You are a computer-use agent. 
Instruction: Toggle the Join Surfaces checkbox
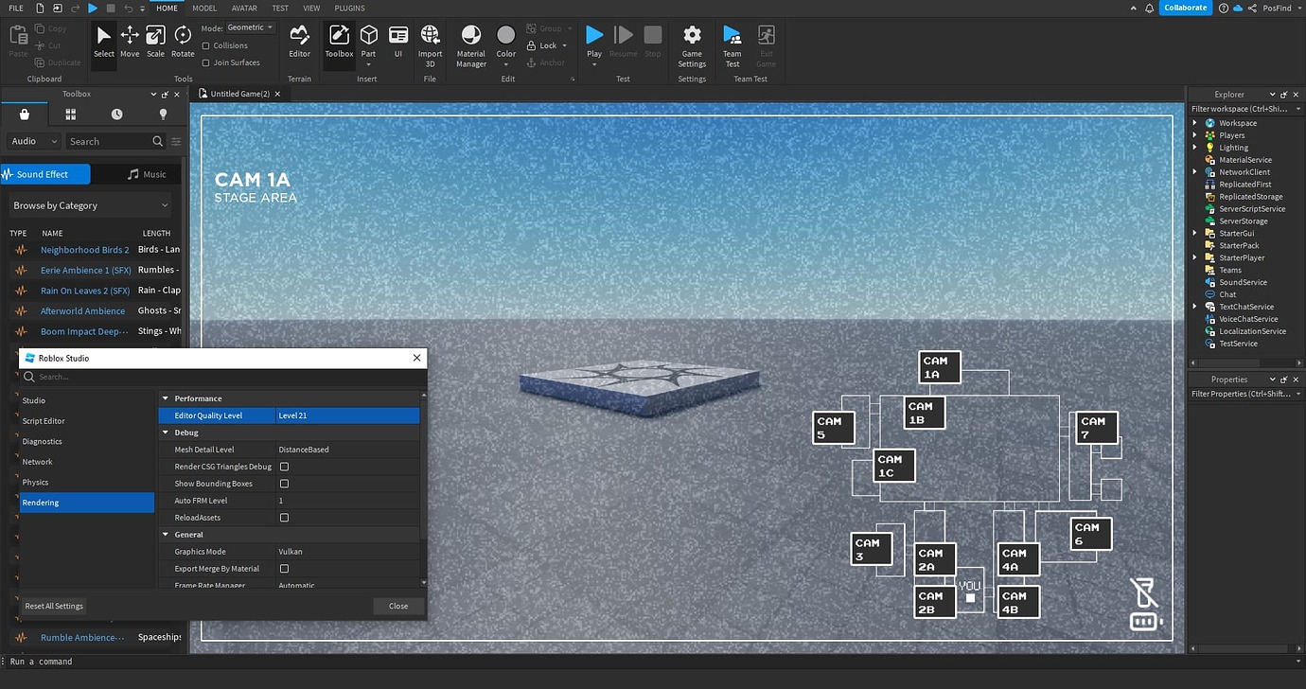point(206,62)
